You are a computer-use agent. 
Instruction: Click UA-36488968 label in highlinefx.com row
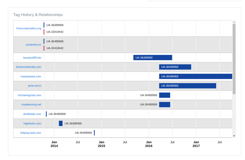(x=73, y=123)
